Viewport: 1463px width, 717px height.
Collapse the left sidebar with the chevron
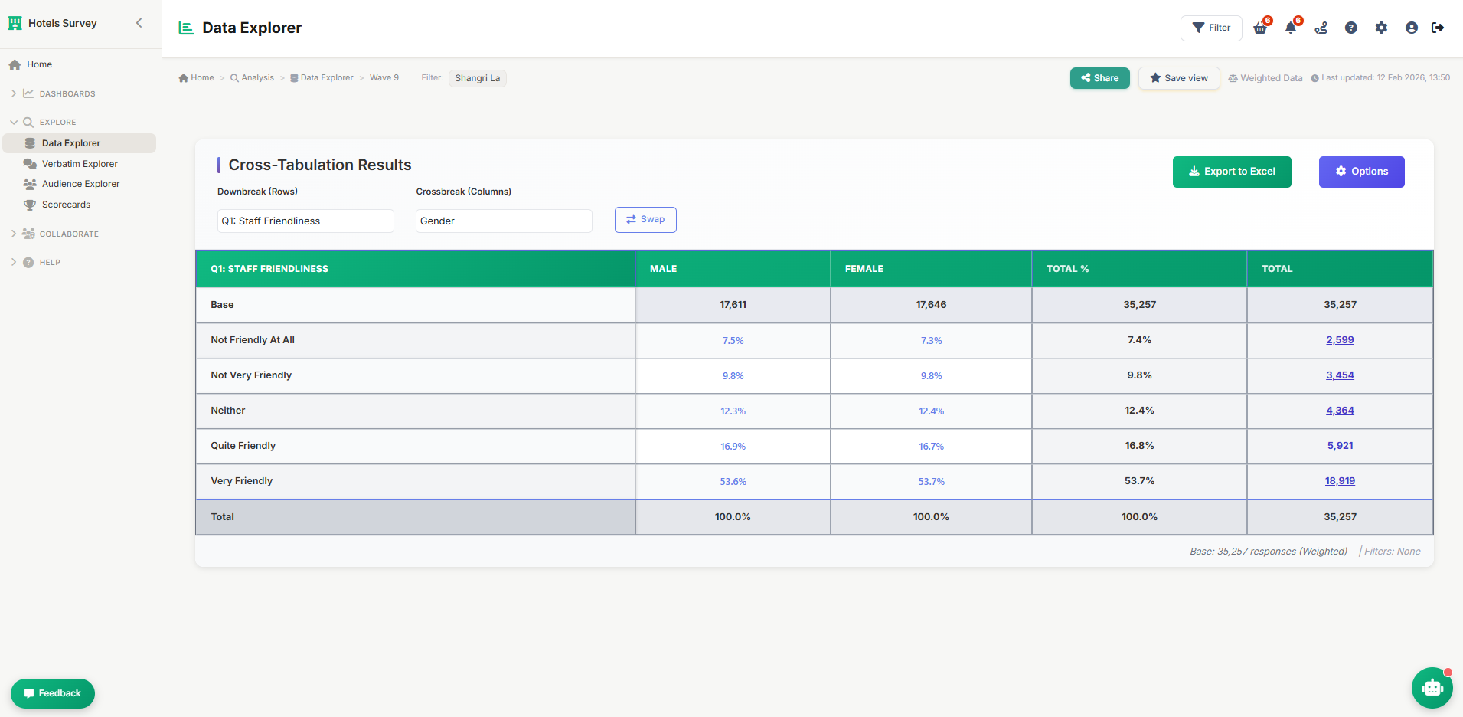point(139,23)
